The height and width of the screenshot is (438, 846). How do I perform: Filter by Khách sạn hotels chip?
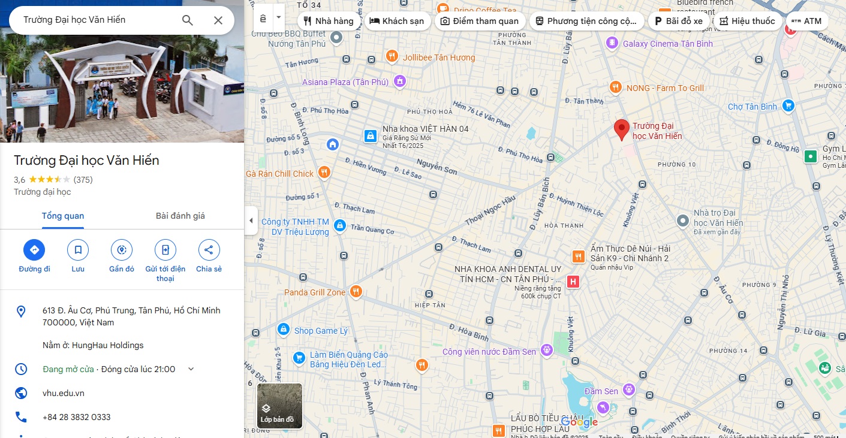(398, 21)
